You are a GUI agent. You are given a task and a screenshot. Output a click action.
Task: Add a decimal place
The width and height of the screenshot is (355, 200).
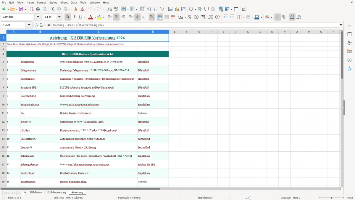point(211,17)
